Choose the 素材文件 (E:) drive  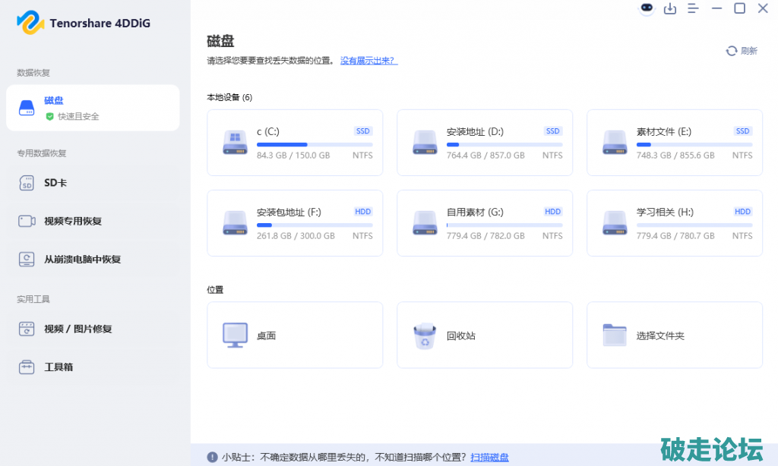(675, 143)
